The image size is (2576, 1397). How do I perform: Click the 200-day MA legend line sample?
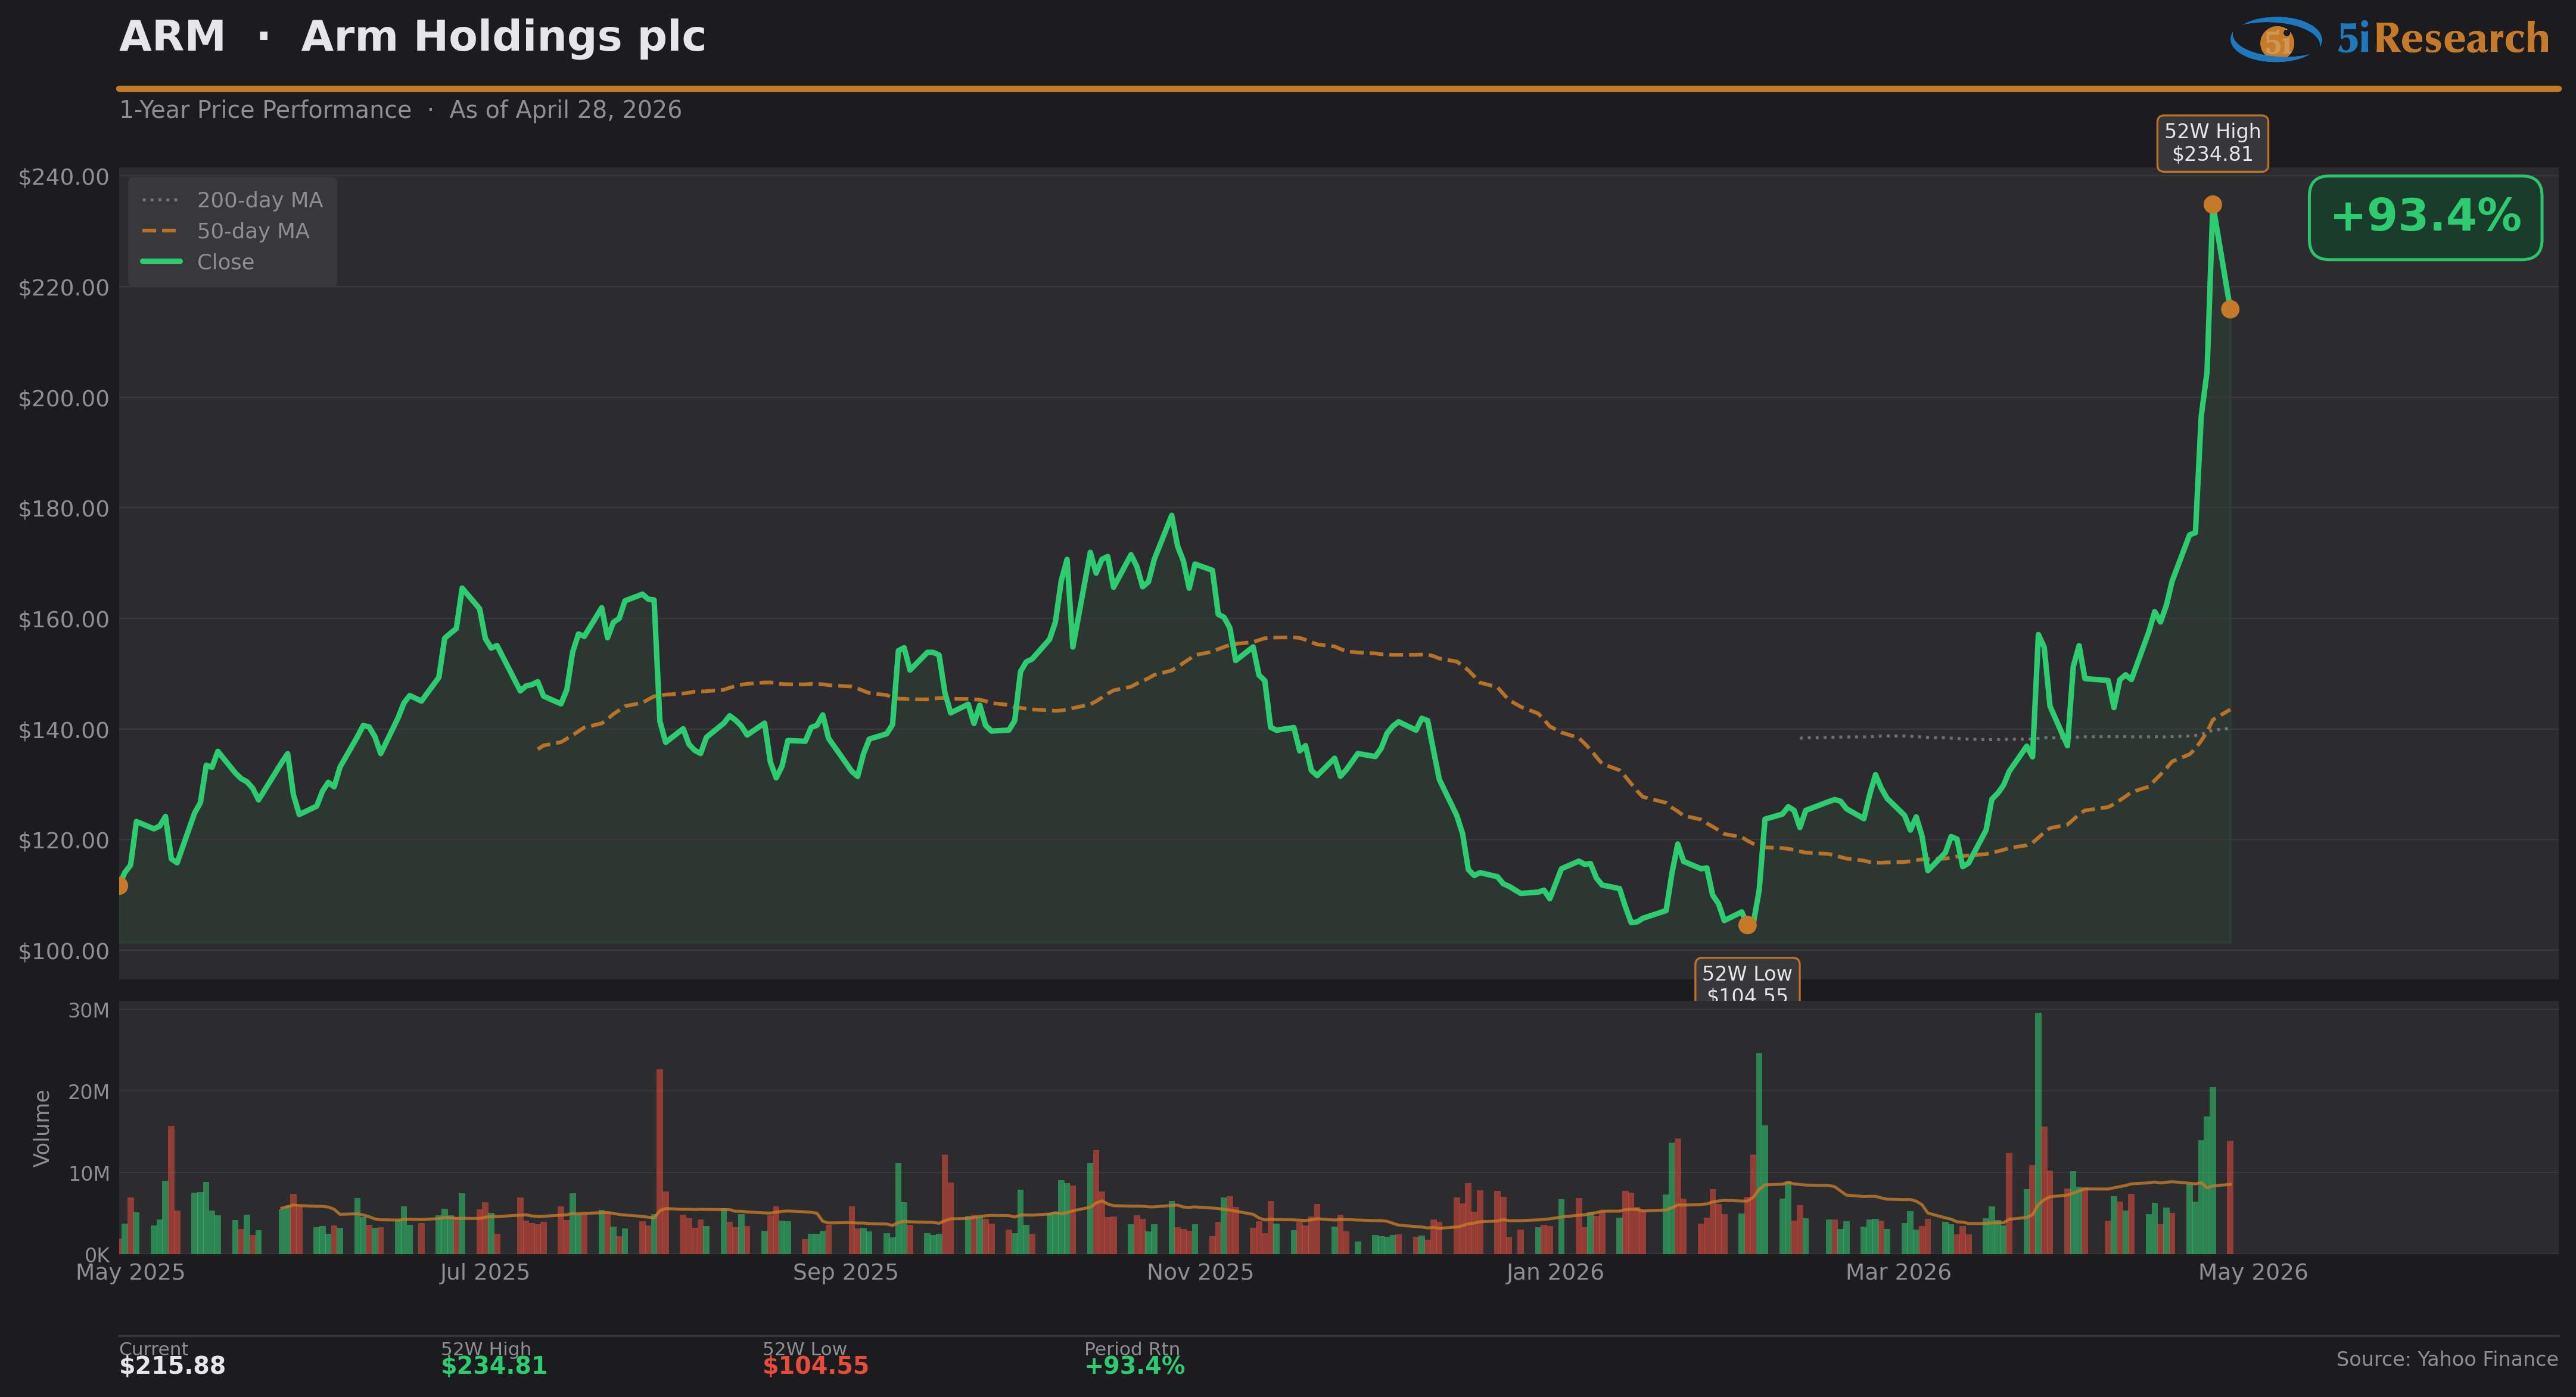coord(160,200)
